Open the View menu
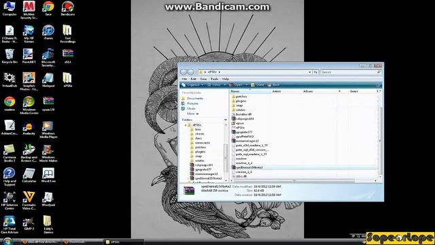The image size is (435, 245). point(203,79)
